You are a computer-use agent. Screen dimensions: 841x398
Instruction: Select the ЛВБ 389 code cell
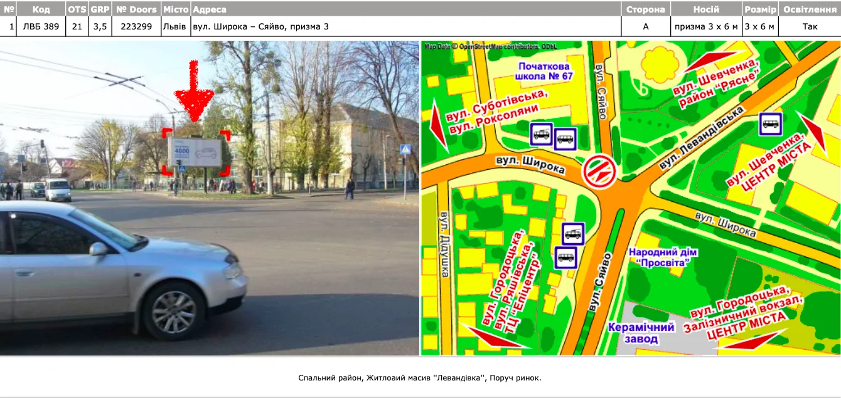point(41,26)
